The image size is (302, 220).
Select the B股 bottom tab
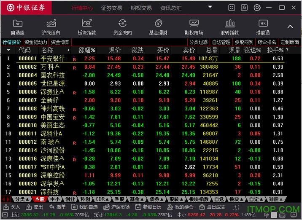pyautogui.click(x=119, y=199)
